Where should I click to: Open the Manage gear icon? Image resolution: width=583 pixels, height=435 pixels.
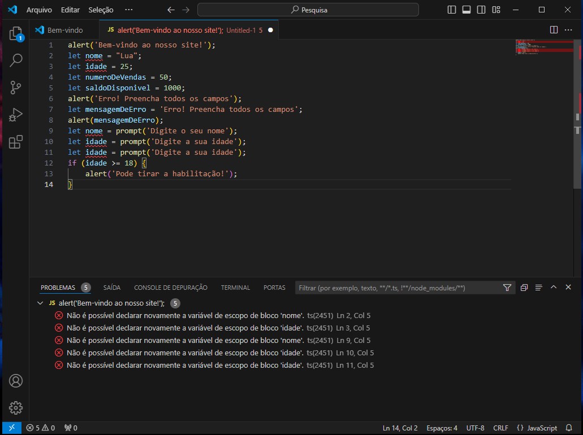16,408
